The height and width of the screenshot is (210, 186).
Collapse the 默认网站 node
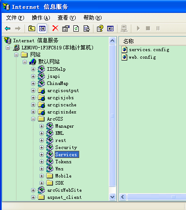coord(24,62)
